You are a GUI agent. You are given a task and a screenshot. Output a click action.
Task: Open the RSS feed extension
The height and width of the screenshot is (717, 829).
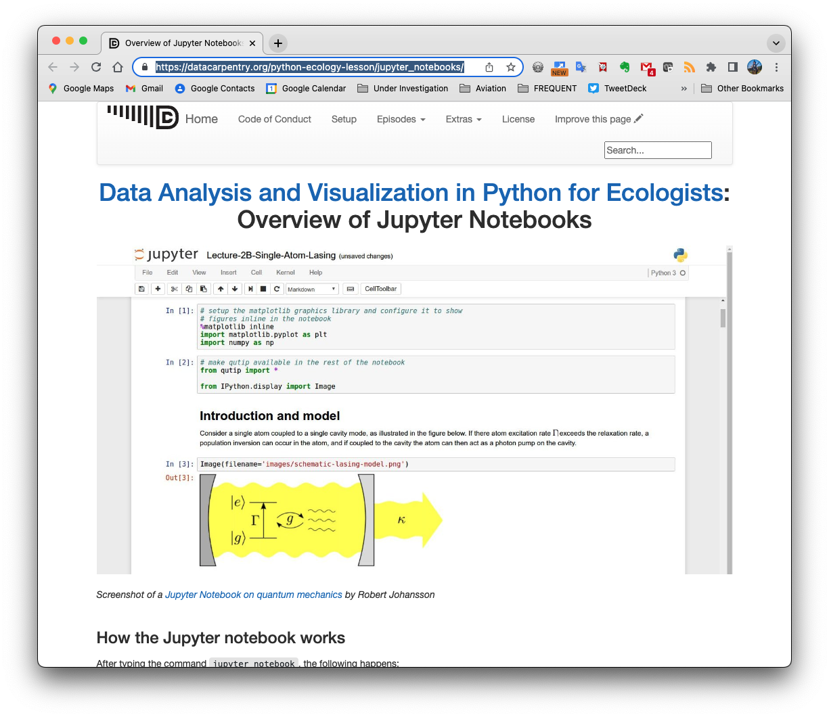(x=689, y=67)
